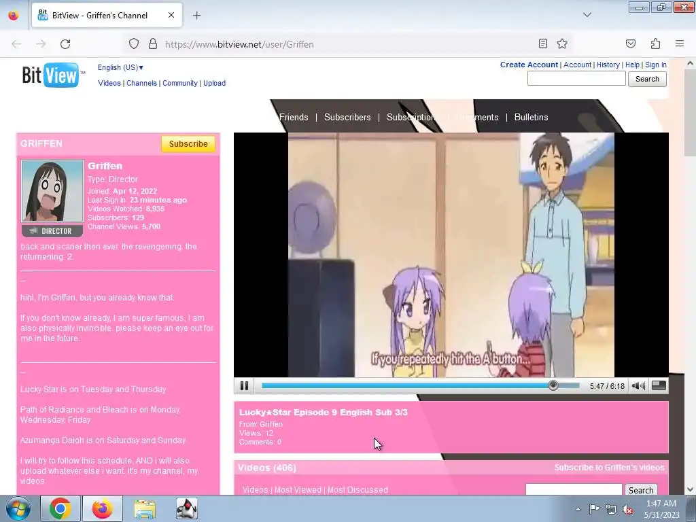The height and width of the screenshot is (522, 696).
Task: Open the extensions puzzle icon
Action: pyautogui.click(x=655, y=43)
